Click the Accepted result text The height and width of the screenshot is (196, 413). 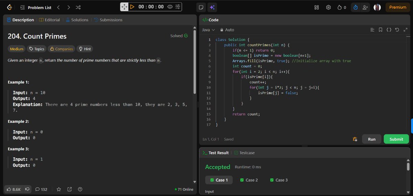pos(218,167)
